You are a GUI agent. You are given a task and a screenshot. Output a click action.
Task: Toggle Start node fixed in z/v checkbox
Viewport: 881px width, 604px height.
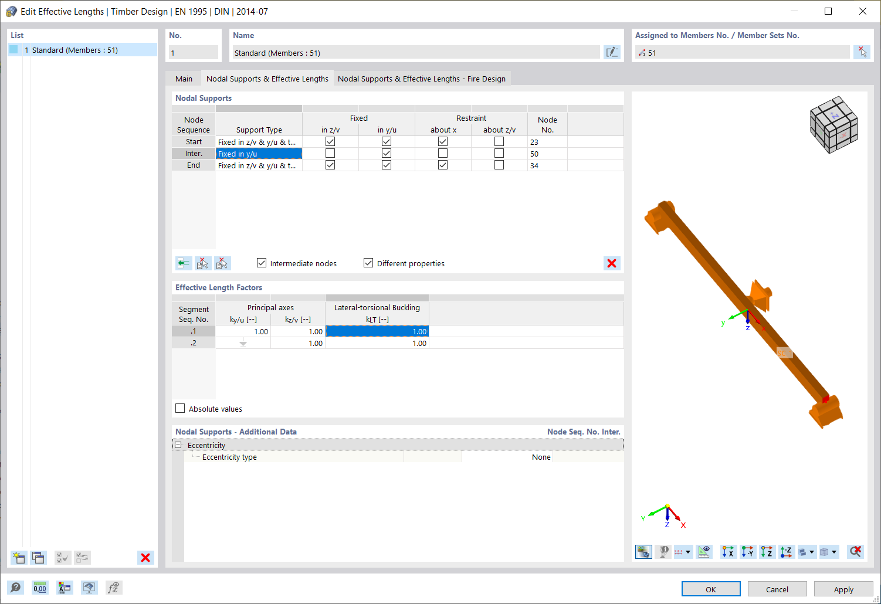(330, 141)
